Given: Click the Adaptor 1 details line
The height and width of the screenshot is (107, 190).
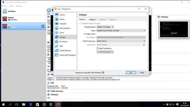Looking at the screenshot, I should coord(80,78).
